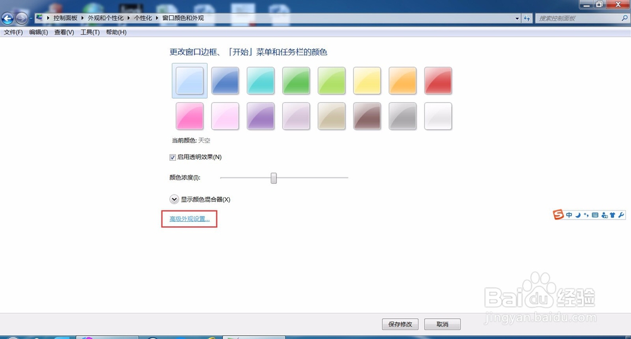Image resolution: width=631 pixels, height=339 pixels.
Task: Click the 取消 button
Action: coord(442,324)
